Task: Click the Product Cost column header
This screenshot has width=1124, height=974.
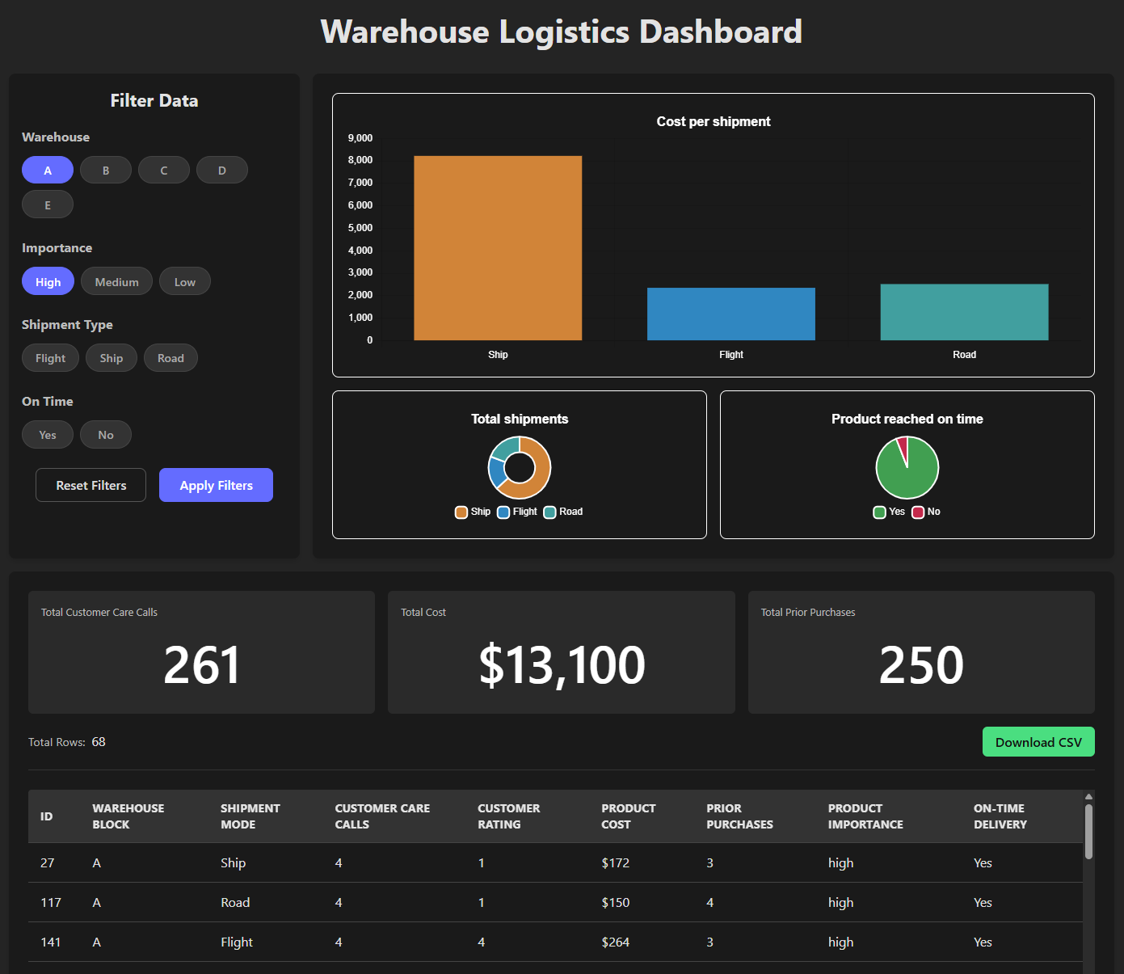Action: point(628,816)
